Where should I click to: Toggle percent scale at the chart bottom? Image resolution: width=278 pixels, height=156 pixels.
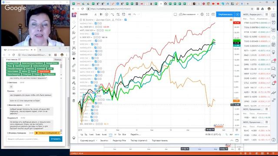pyautogui.click(x=227, y=135)
